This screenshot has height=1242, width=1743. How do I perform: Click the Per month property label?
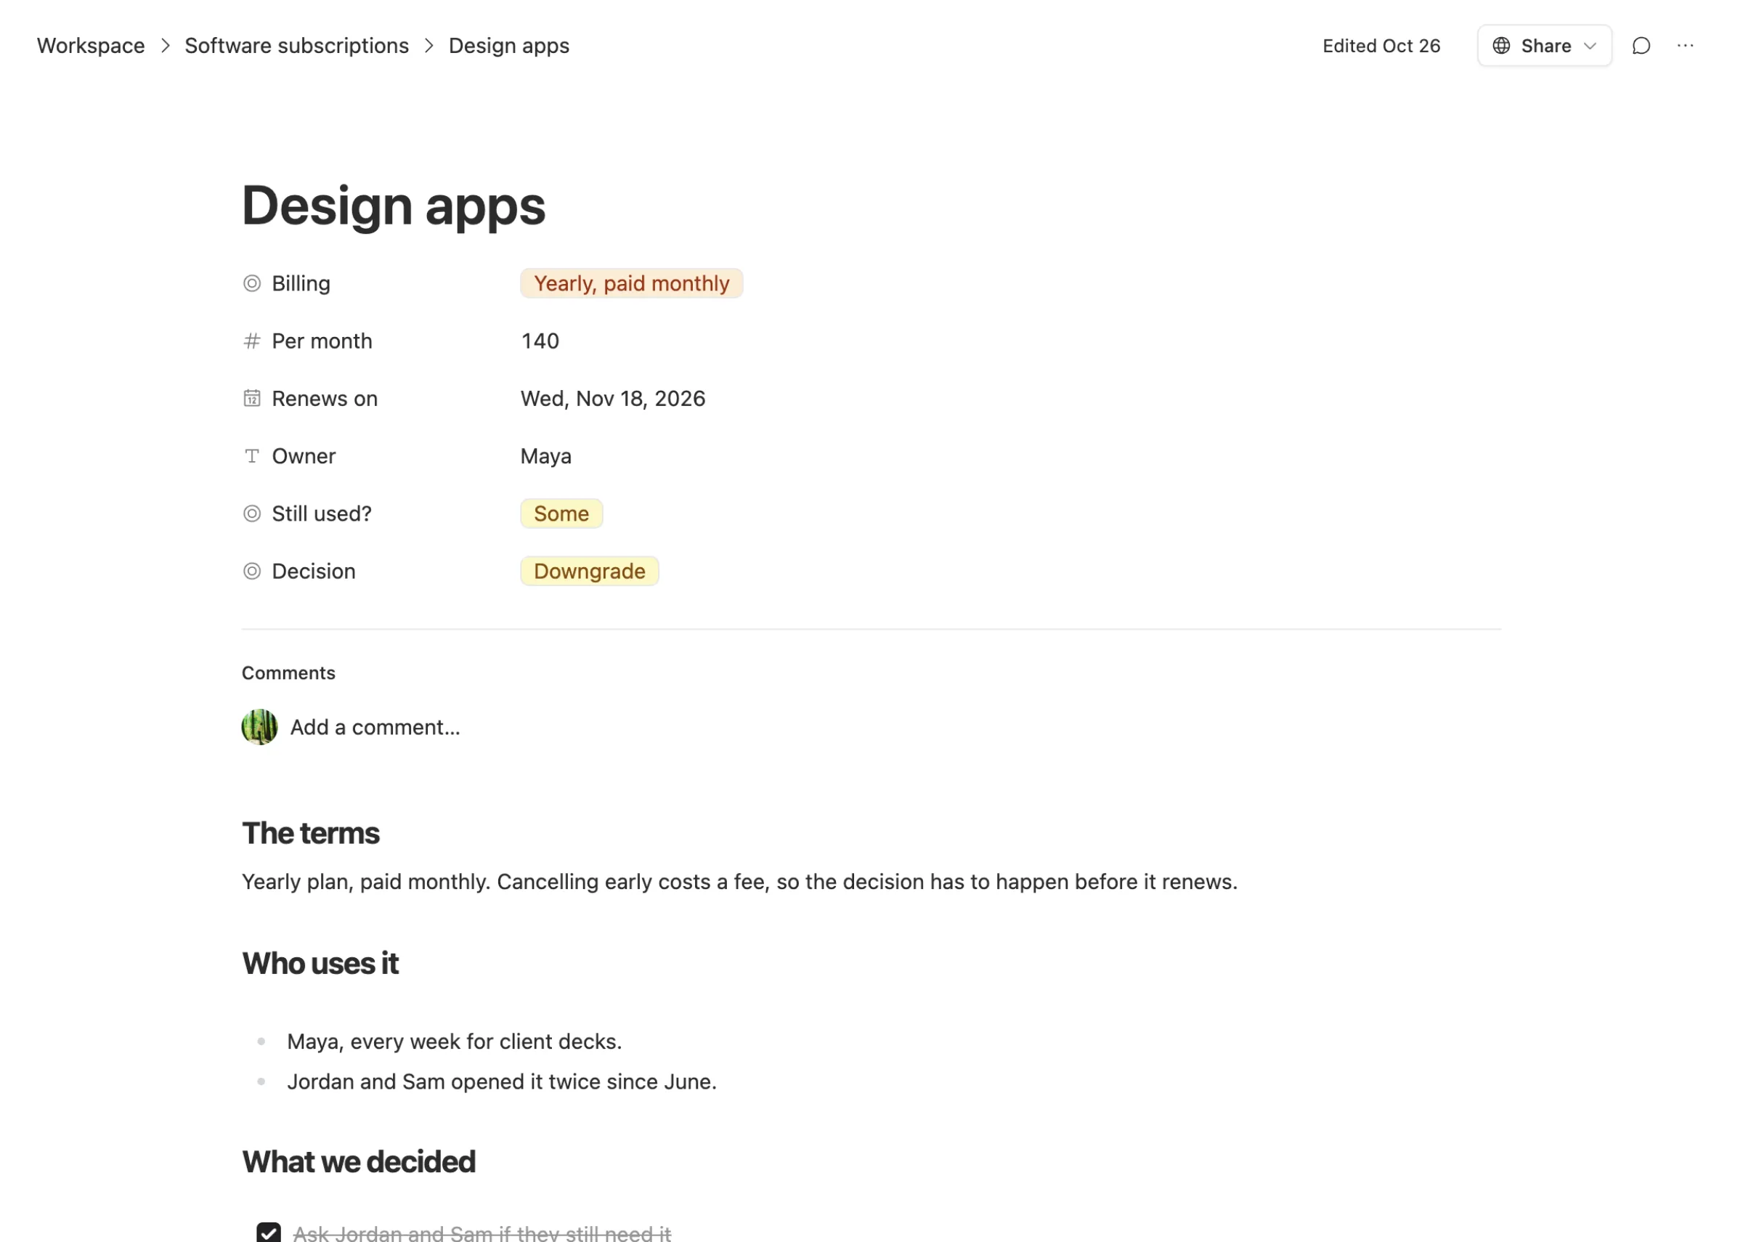[x=322, y=341]
